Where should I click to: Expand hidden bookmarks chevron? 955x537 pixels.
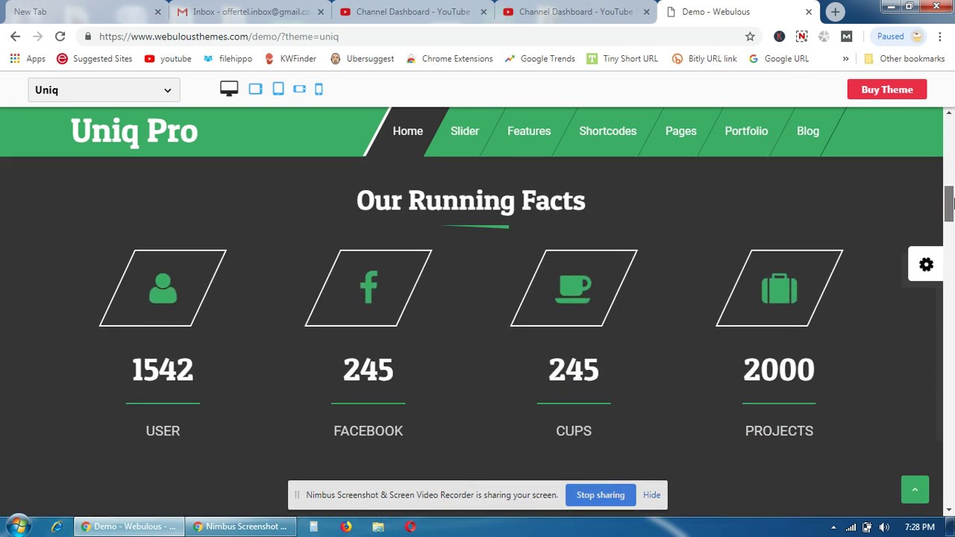point(845,59)
